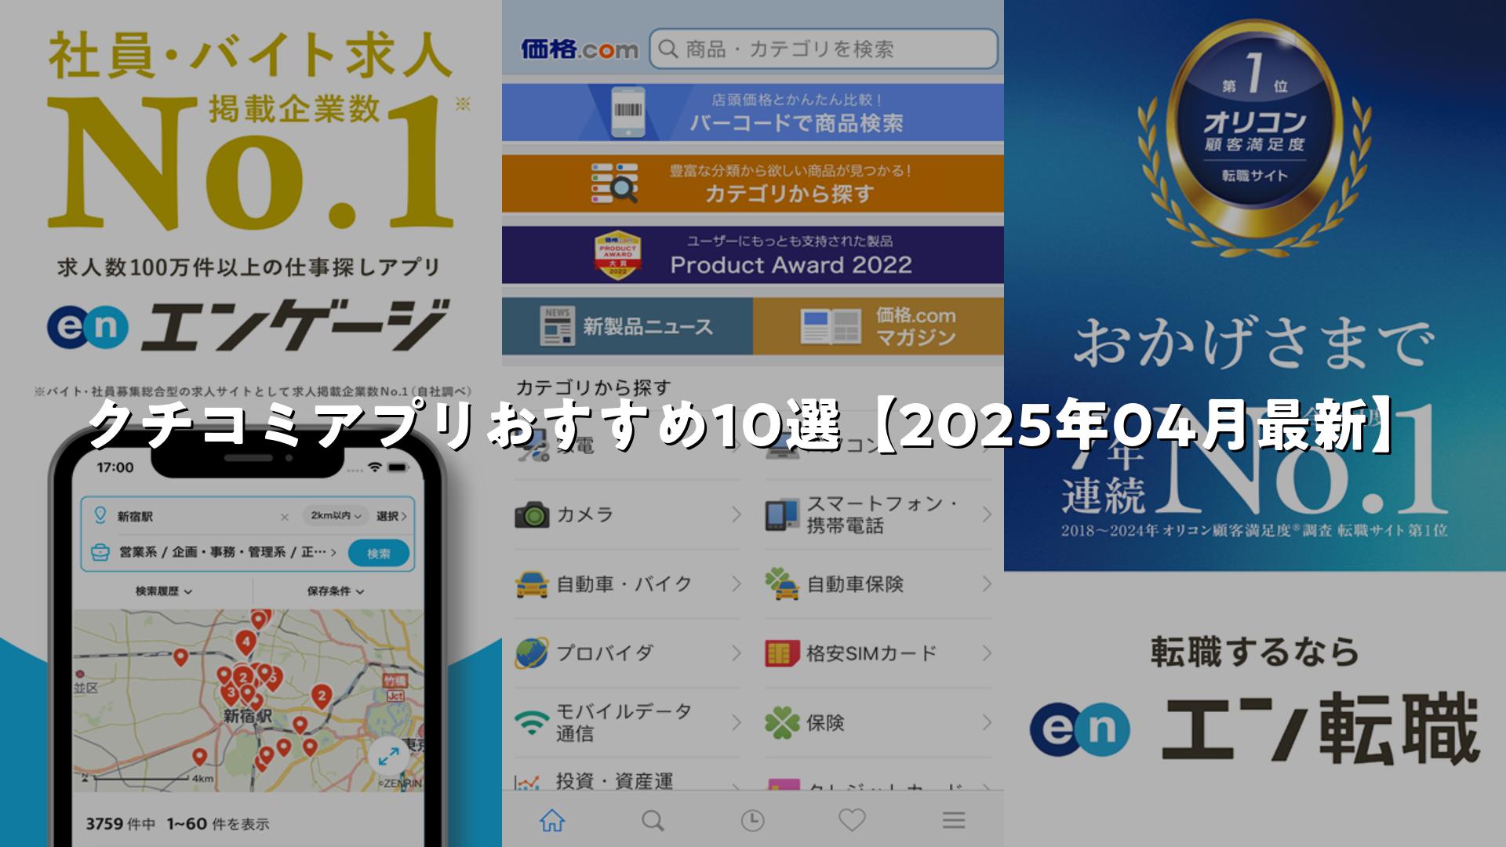Screen dimensions: 1506x847
Task: Open 新製品ニュース tab
Action: click(627, 326)
